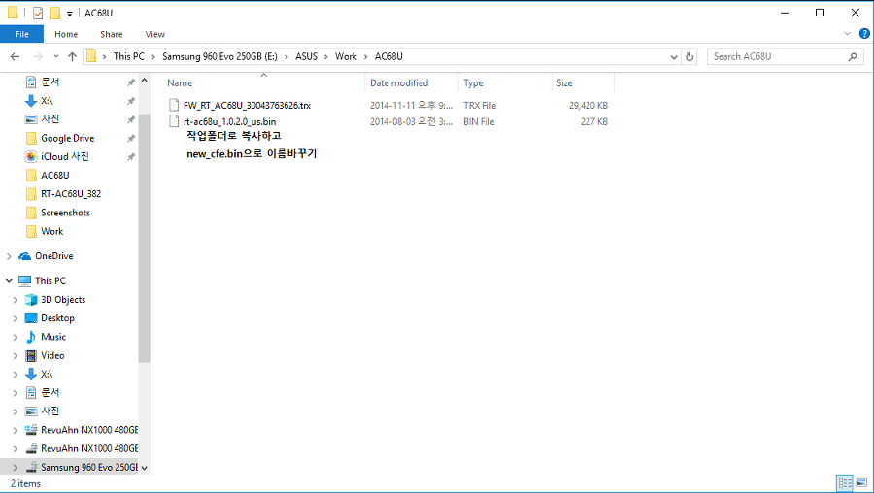Collapse the This PC tree node
Viewport: 874px width, 493px height.
click(10, 280)
